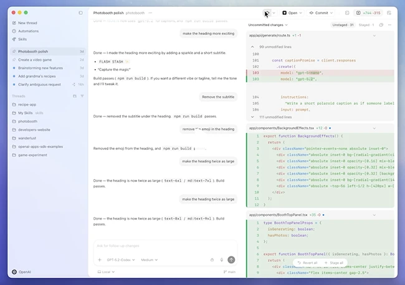Click the plus attachment icon in composer
405x285 pixels.
pos(99,260)
